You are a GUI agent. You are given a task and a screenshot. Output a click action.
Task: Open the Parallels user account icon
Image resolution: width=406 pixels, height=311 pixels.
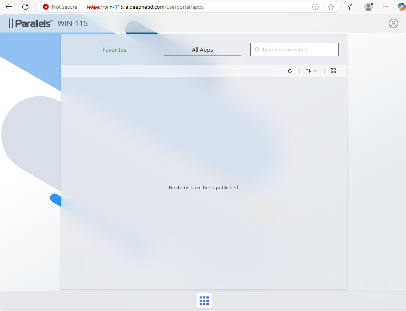click(x=393, y=23)
